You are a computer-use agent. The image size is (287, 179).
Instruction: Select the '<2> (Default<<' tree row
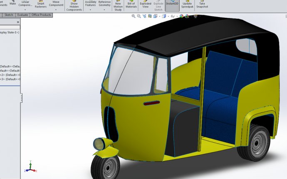click(10, 75)
